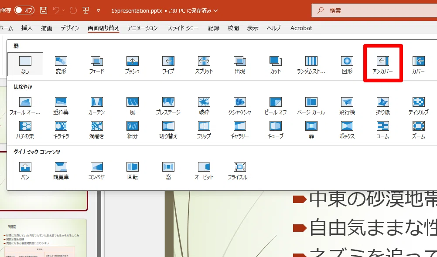The image size is (437, 257).
Task: Apply the コーム transition
Action: point(382,130)
